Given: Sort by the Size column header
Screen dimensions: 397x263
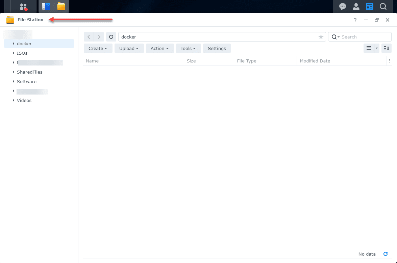Looking at the screenshot, I should coord(209,61).
